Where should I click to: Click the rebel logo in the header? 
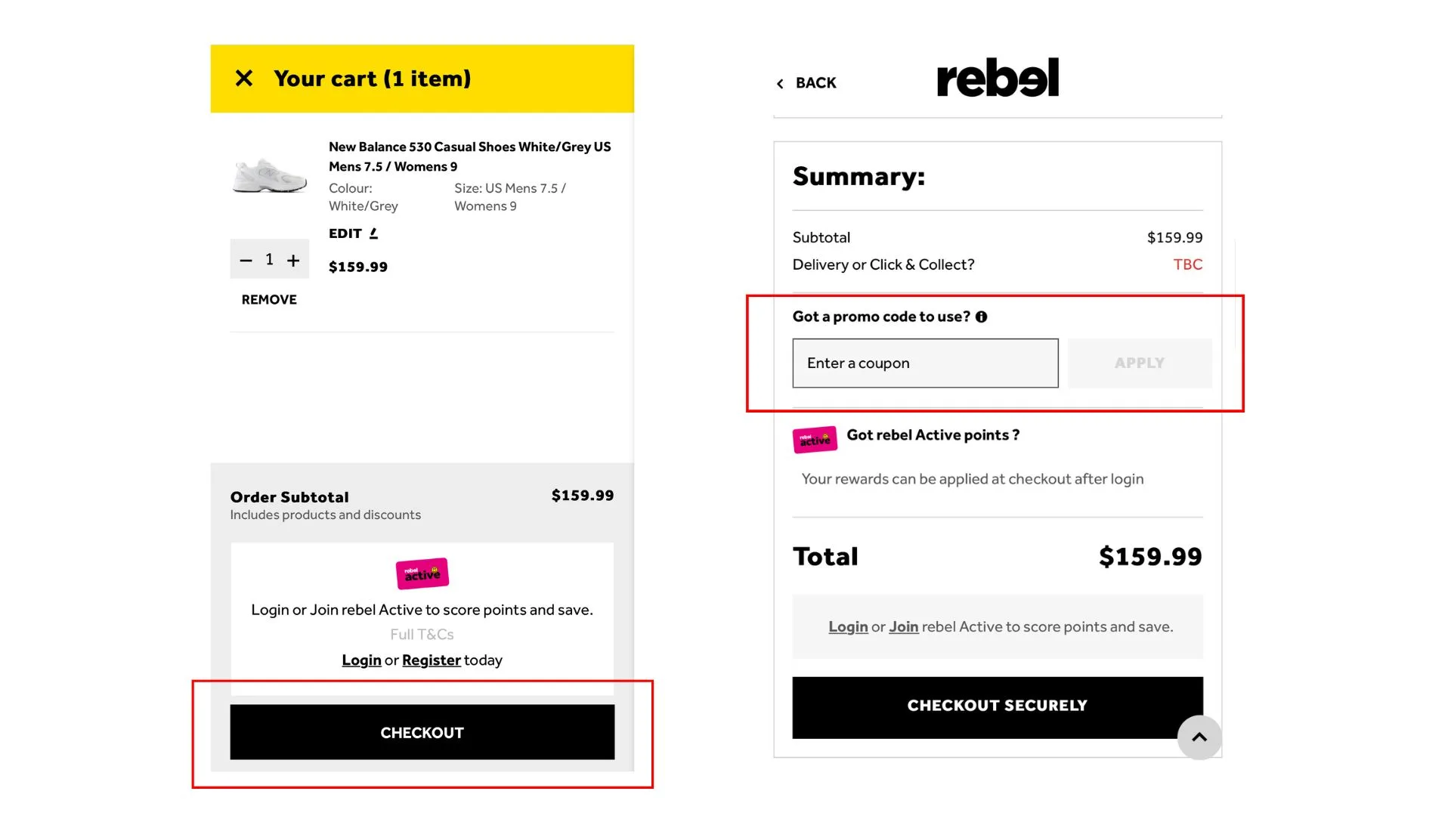(998, 76)
